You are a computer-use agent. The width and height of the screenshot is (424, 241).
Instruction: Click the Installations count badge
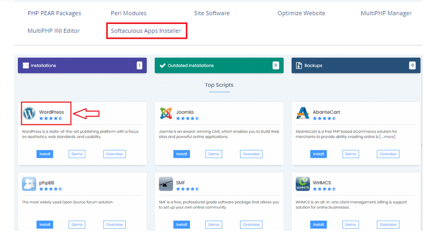coord(139,65)
